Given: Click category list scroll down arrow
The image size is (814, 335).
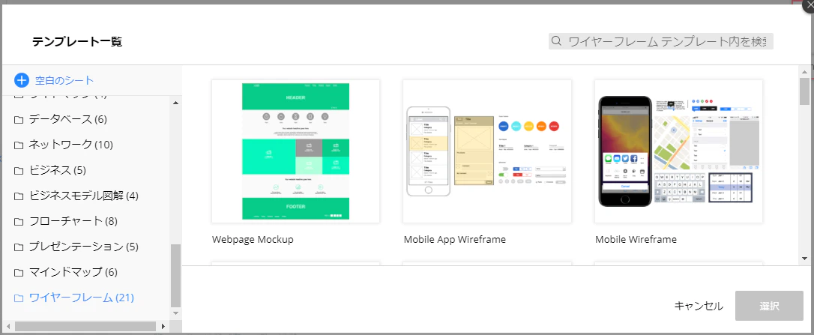Looking at the screenshot, I should 175,313.
